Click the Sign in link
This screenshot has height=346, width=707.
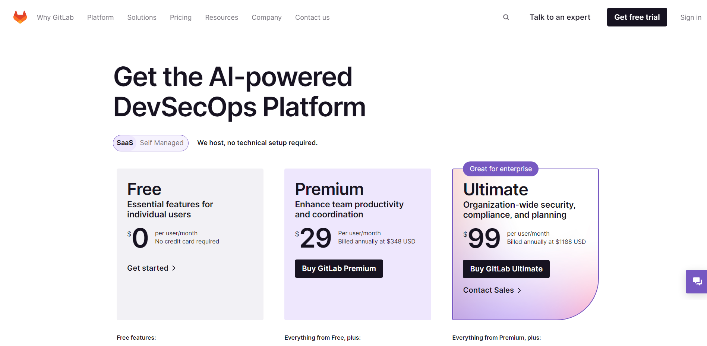coord(690,18)
